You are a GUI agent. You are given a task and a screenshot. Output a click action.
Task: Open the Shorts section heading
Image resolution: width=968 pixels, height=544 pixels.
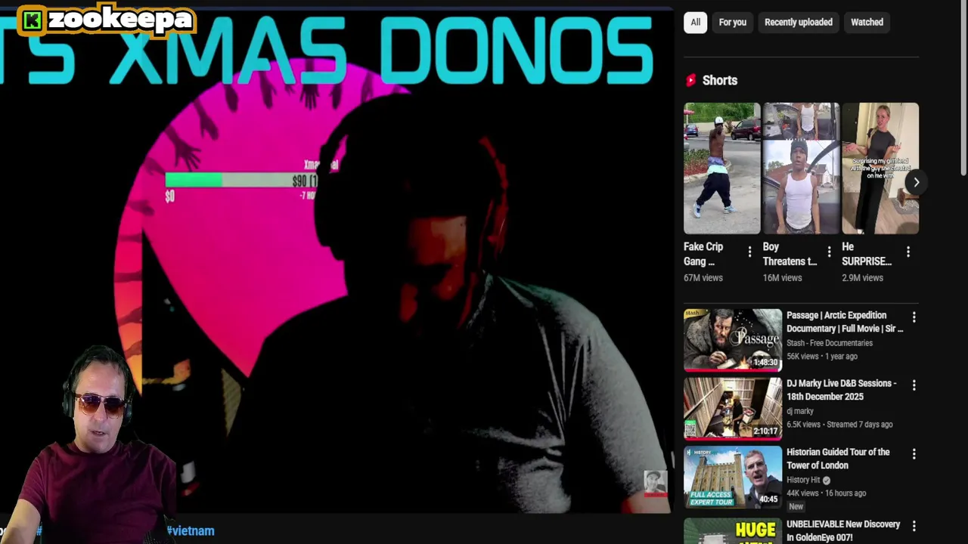point(719,80)
